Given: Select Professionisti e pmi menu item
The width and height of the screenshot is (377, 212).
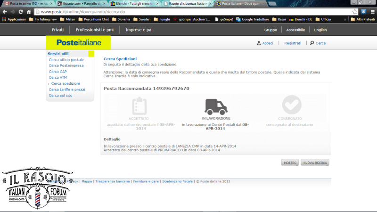Looking at the screenshot, I should pos(95,30).
